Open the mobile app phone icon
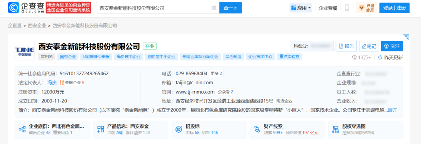The width and height of the screenshot is (421, 144). click(x=347, y=8)
